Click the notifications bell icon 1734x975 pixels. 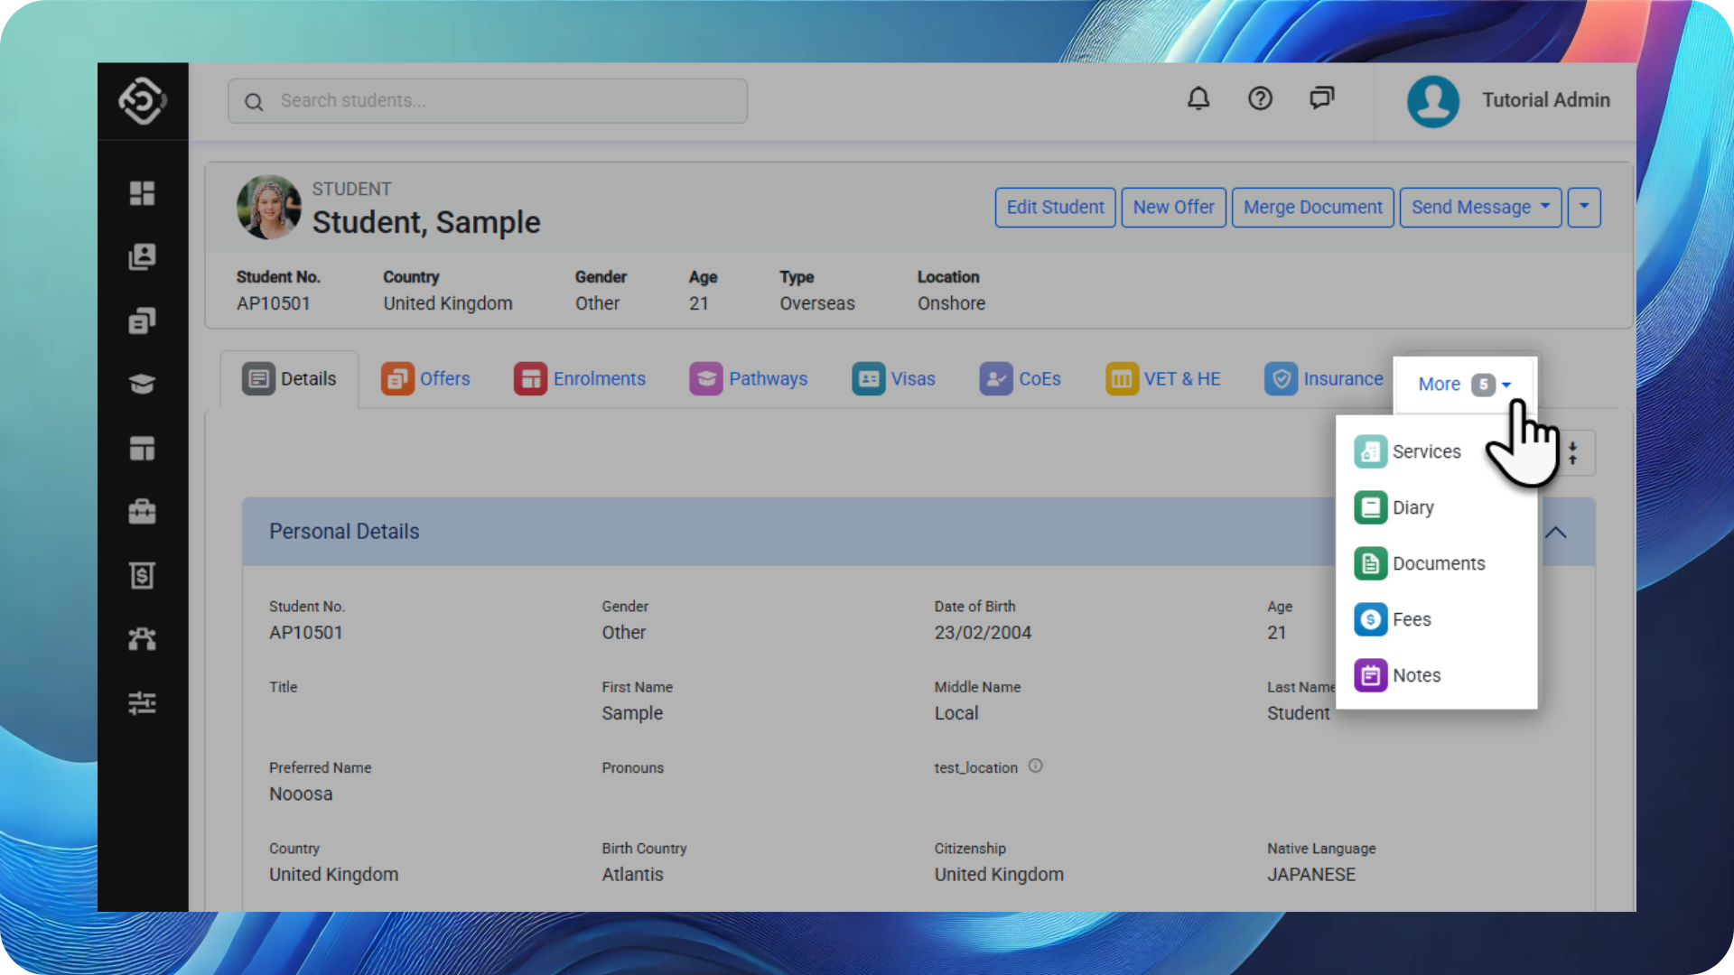(1198, 99)
